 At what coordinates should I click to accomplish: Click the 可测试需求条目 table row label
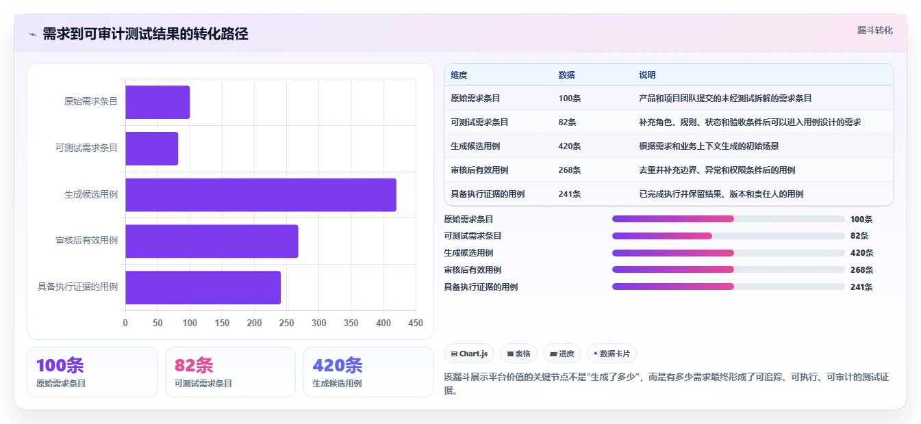[479, 122]
